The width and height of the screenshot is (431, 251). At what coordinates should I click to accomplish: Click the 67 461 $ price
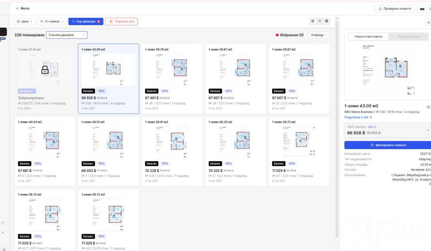pyautogui.click(x=152, y=98)
